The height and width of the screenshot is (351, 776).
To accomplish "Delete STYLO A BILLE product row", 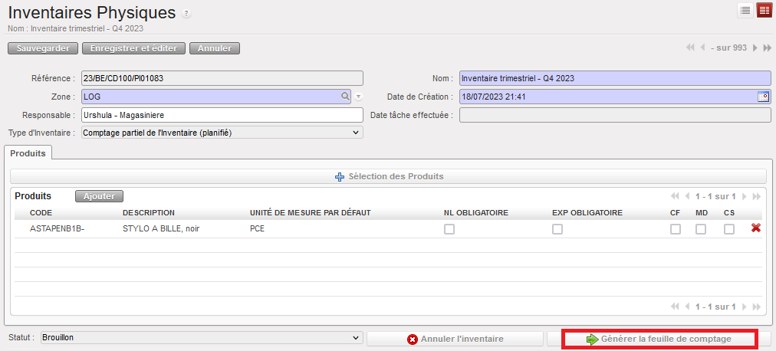I will 756,228.
